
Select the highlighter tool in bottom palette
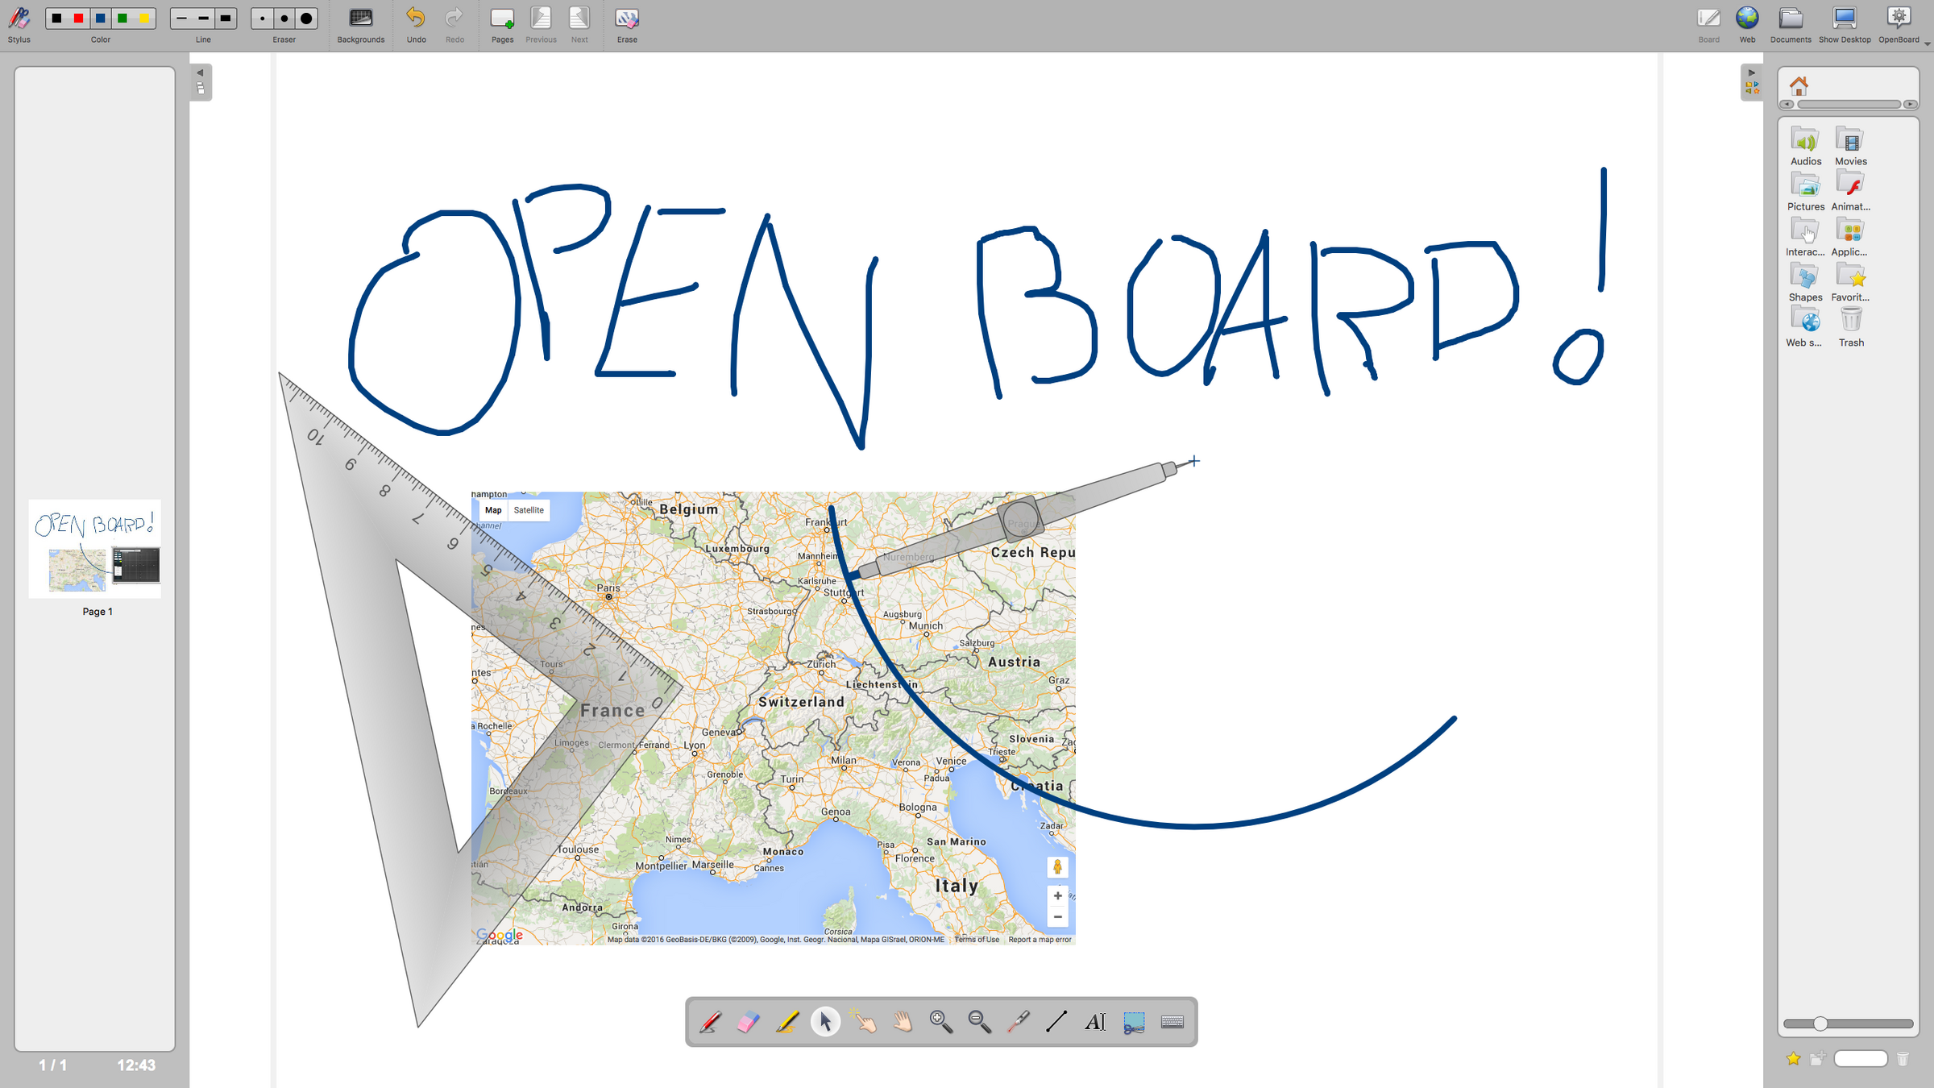pyautogui.click(x=787, y=1022)
